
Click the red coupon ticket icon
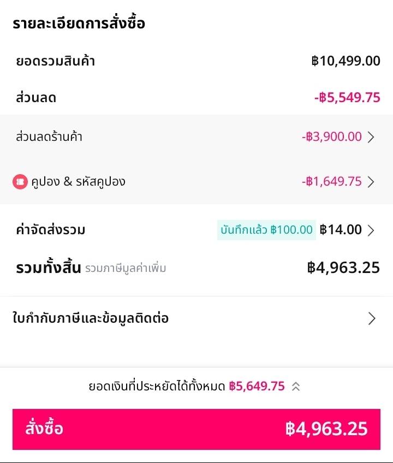tap(20, 182)
